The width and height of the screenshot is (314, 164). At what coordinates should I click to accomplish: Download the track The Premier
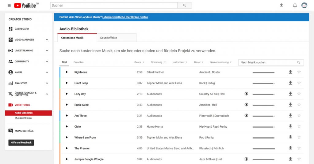pyautogui.click(x=290, y=148)
